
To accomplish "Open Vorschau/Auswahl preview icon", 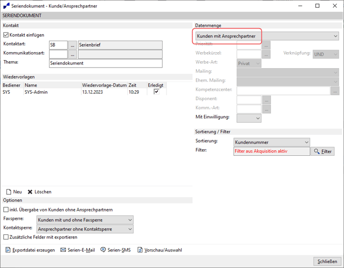I will click(x=140, y=250).
